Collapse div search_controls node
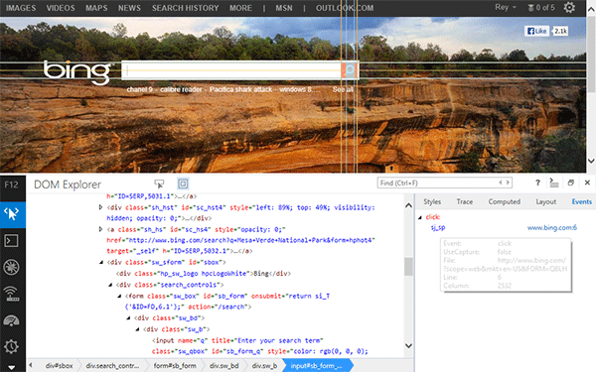 [x=110, y=285]
